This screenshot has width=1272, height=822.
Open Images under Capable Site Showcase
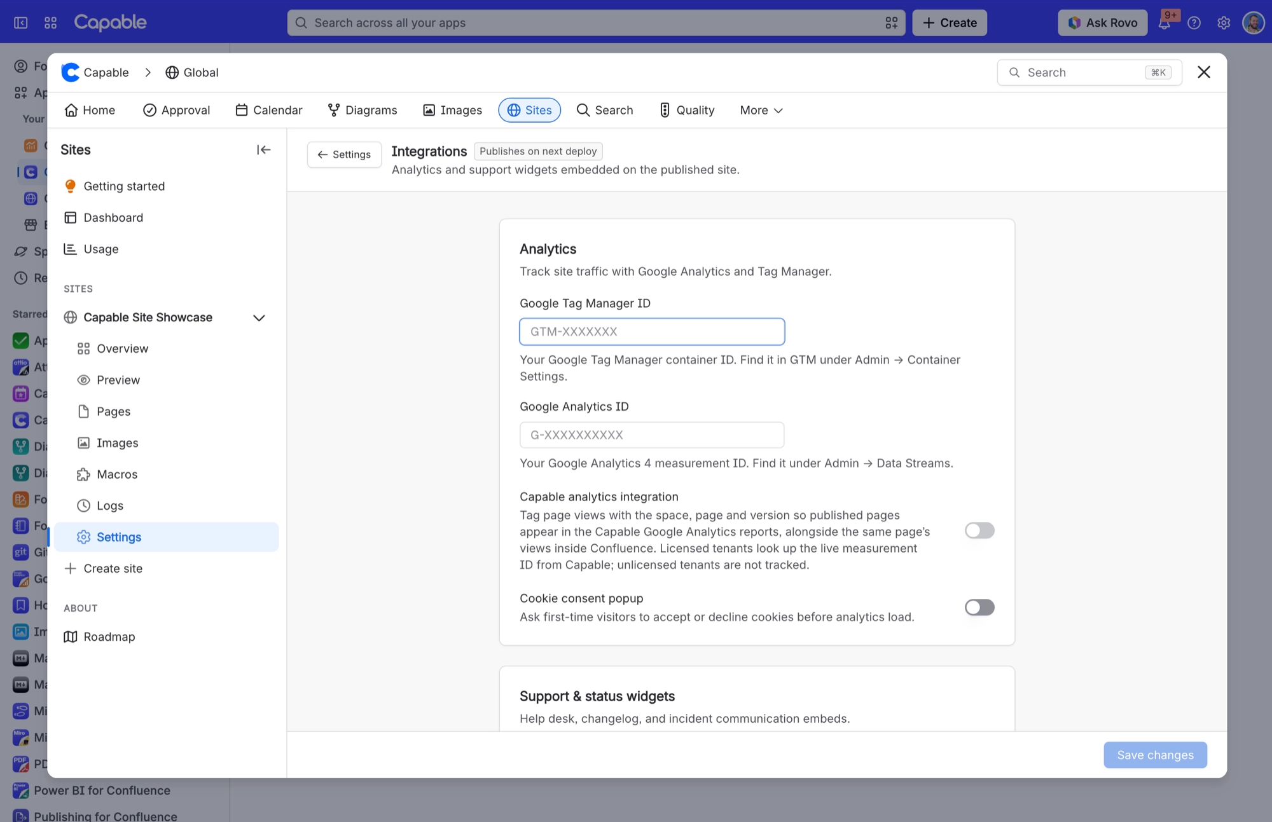167,443
